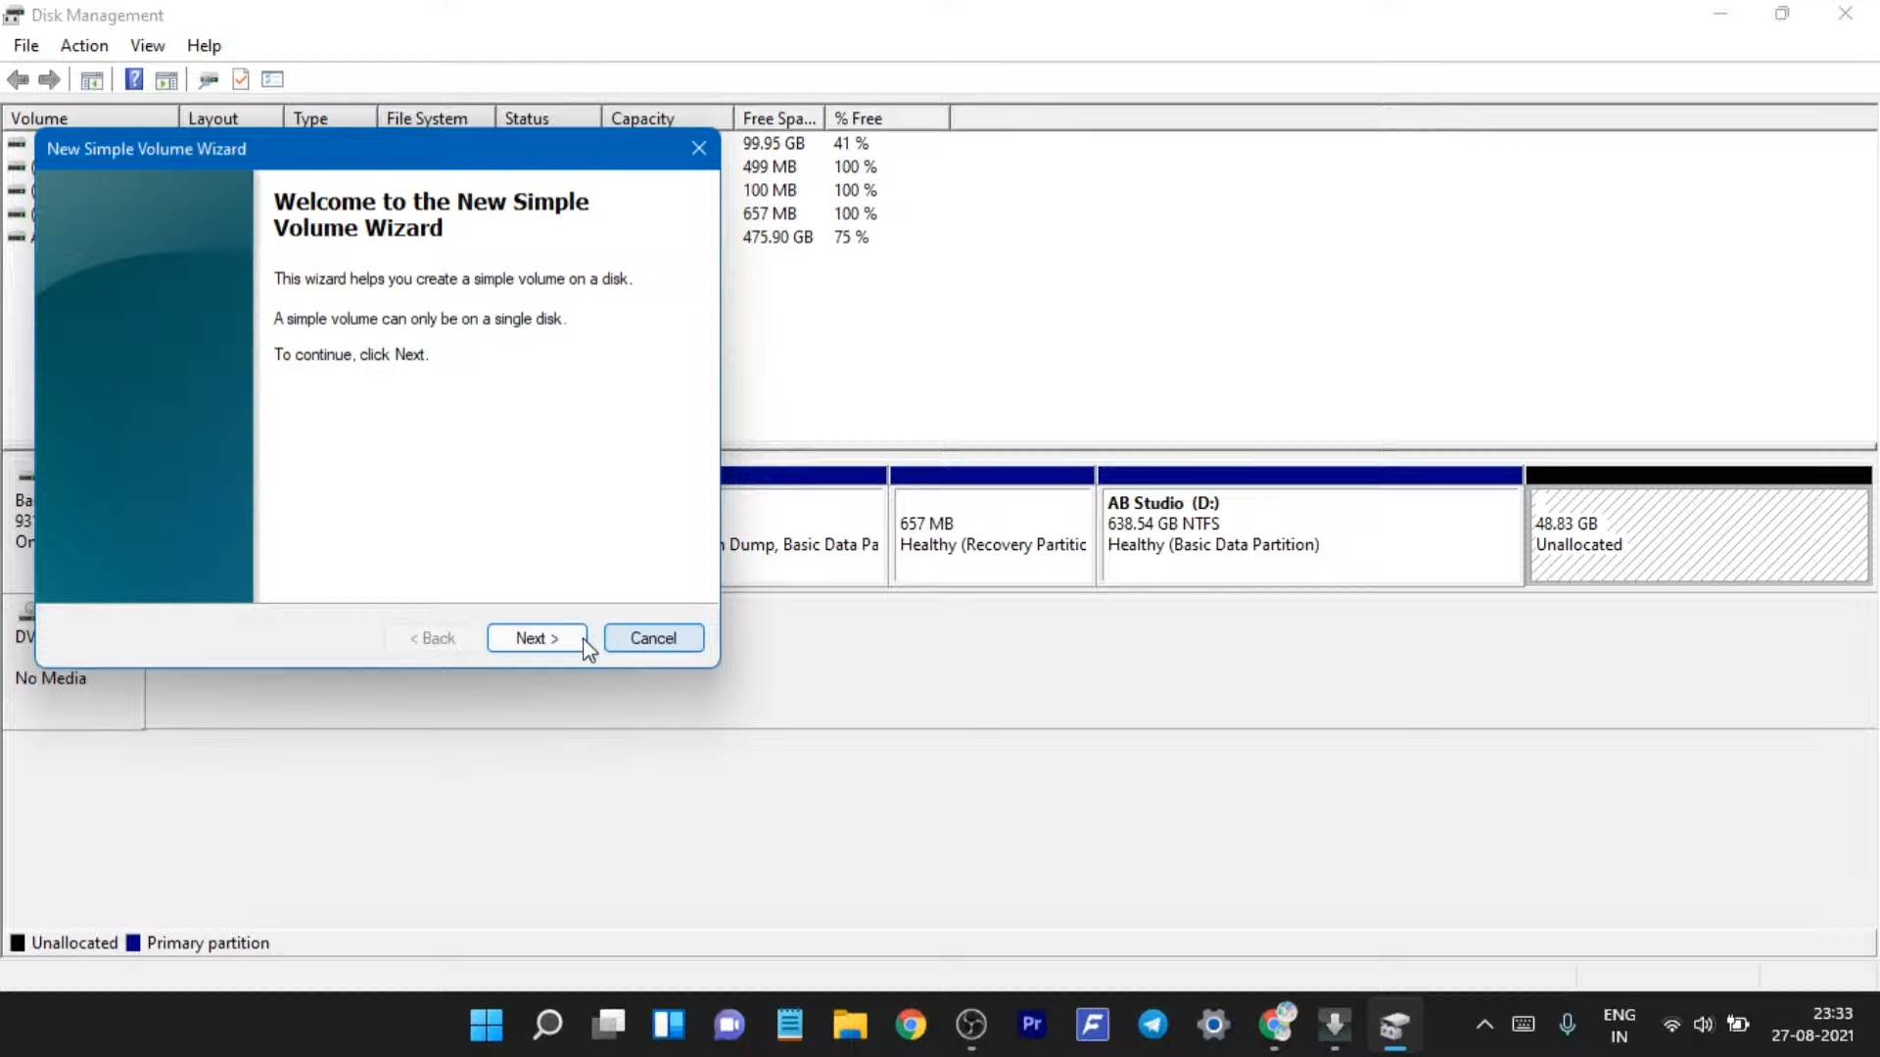
Task: Expand the system tray hidden icons chevron
Action: (x=1484, y=1025)
